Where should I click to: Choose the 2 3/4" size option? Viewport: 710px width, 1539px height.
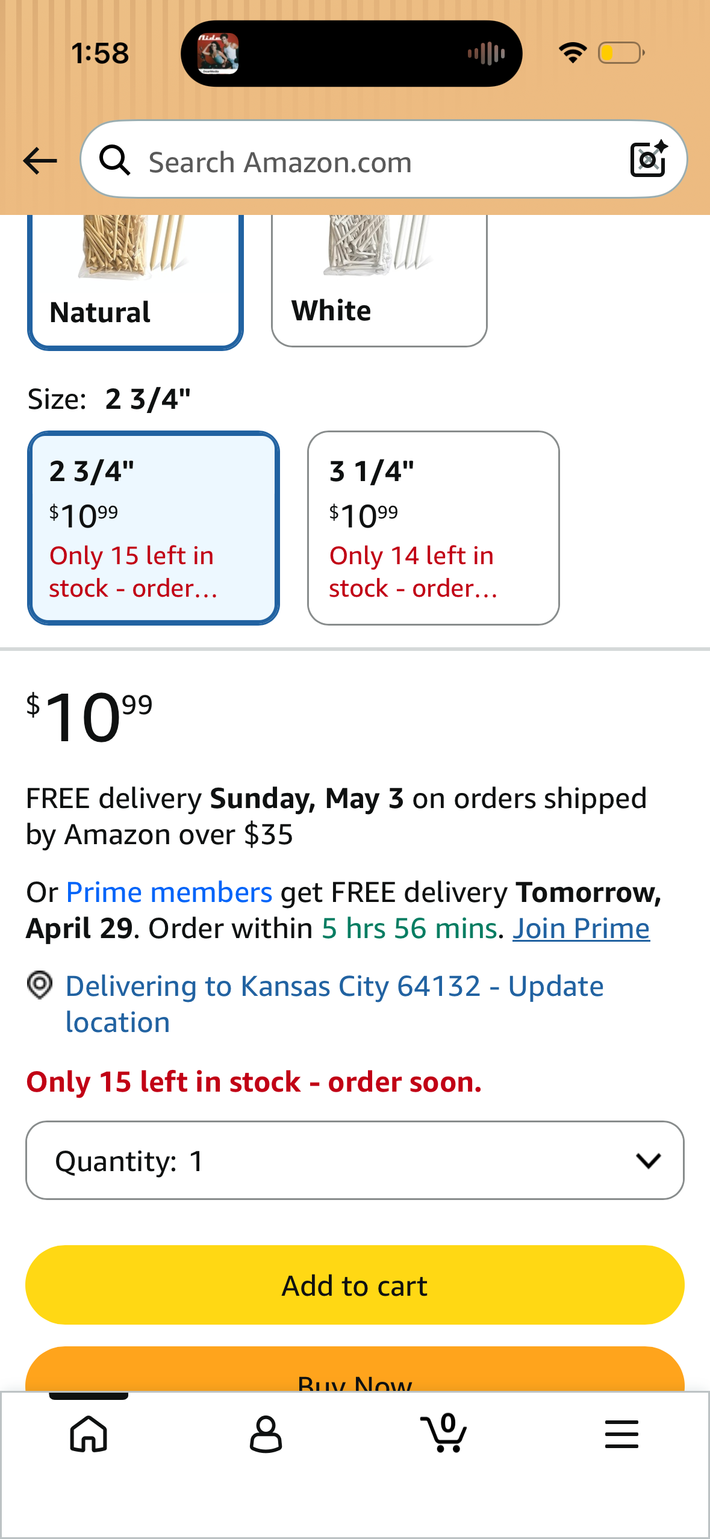(x=154, y=528)
